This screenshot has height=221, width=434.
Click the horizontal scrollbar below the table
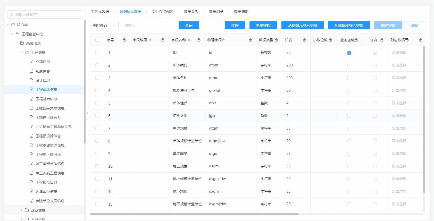(x=194, y=214)
